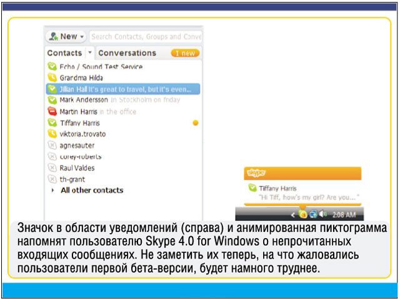Click offline status icon of th-grant
The width and height of the screenshot is (400, 301).
tap(52, 179)
